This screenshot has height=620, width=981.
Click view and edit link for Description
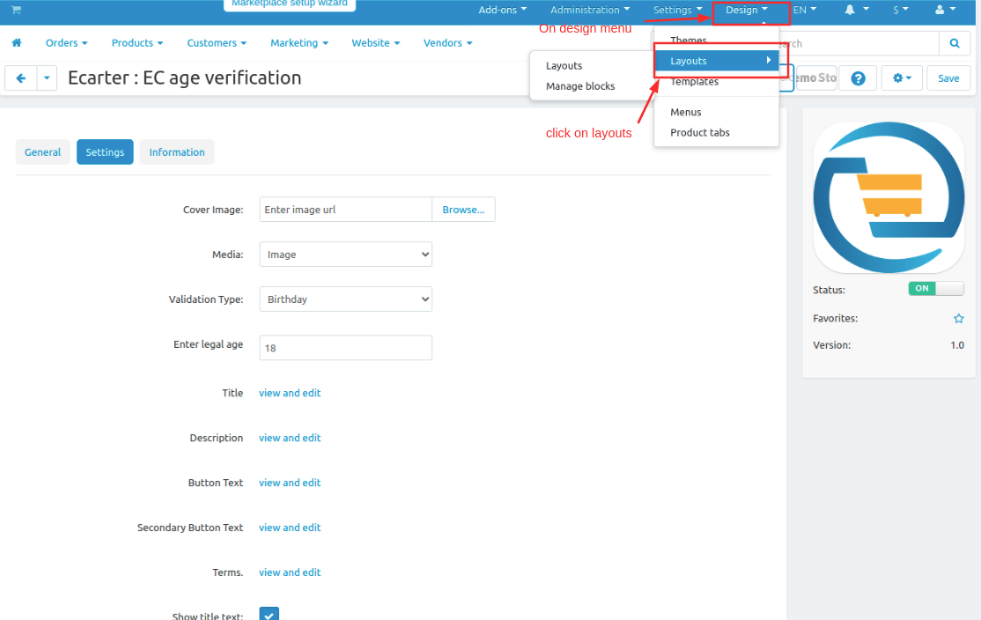click(x=290, y=438)
